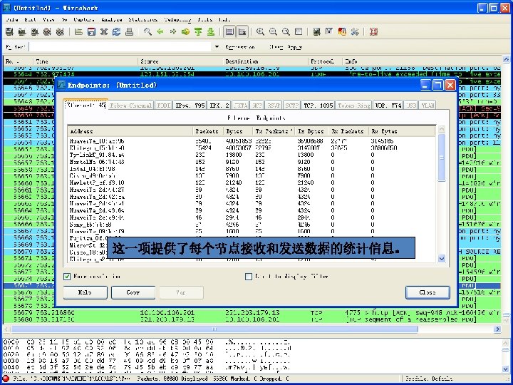Sort endpoints by Address column
Image resolution: width=513 pixels, height=385 pixels.
click(x=130, y=131)
